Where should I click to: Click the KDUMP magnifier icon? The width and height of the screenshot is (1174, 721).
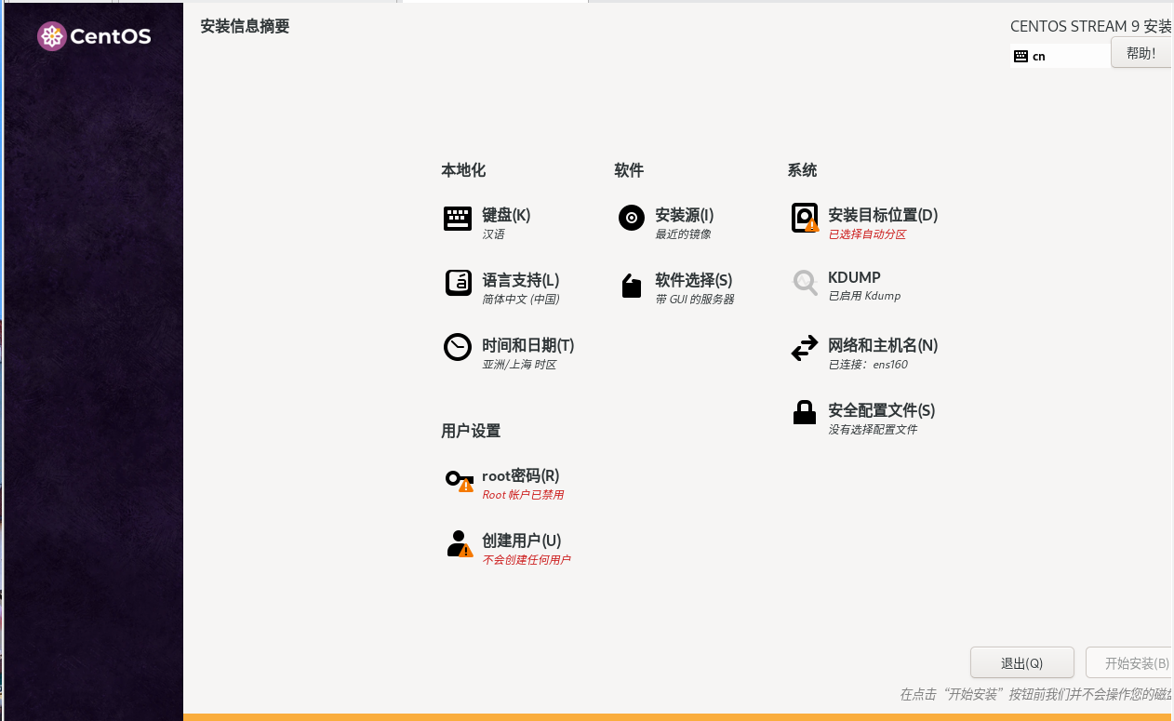[805, 283]
